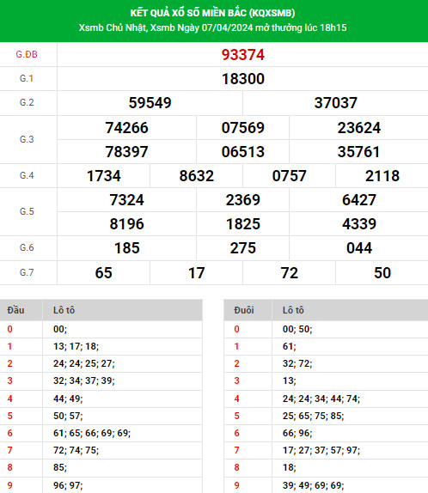428x493 pixels.
Task: Click the special prize number 93374
Action: (x=242, y=55)
